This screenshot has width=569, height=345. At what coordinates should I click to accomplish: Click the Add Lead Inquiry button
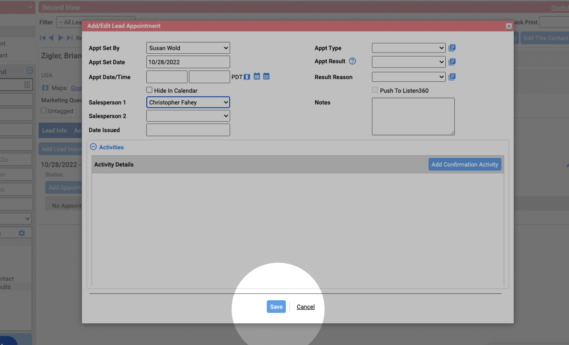[60, 149]
